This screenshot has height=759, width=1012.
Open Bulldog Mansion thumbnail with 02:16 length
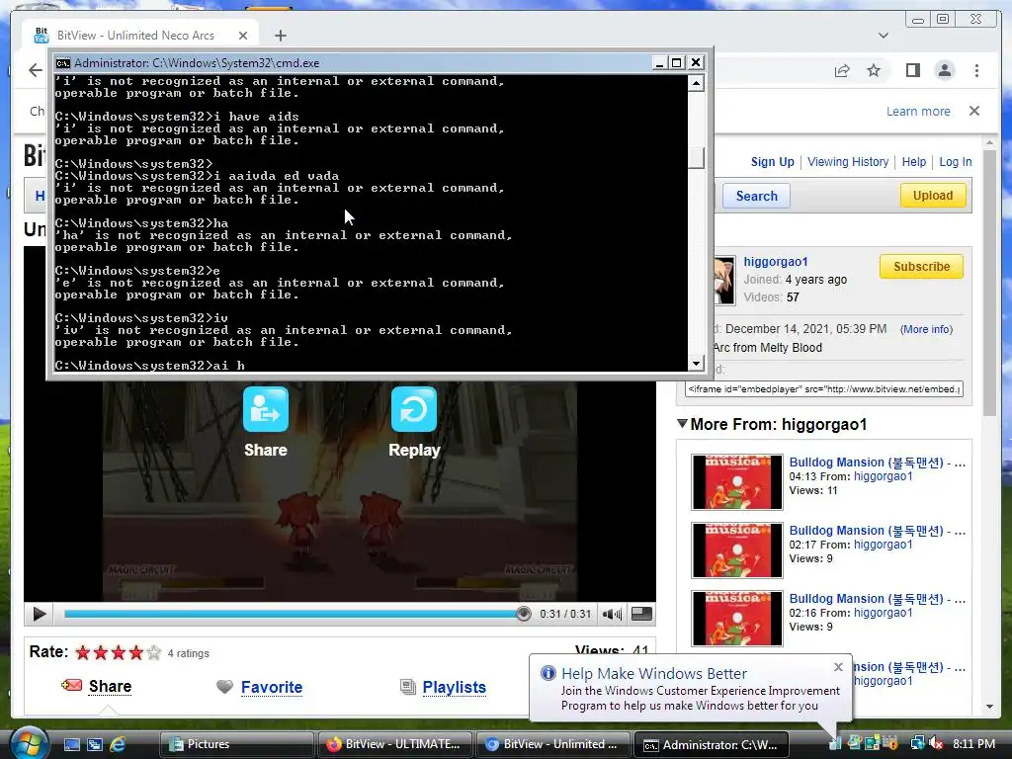736,619
